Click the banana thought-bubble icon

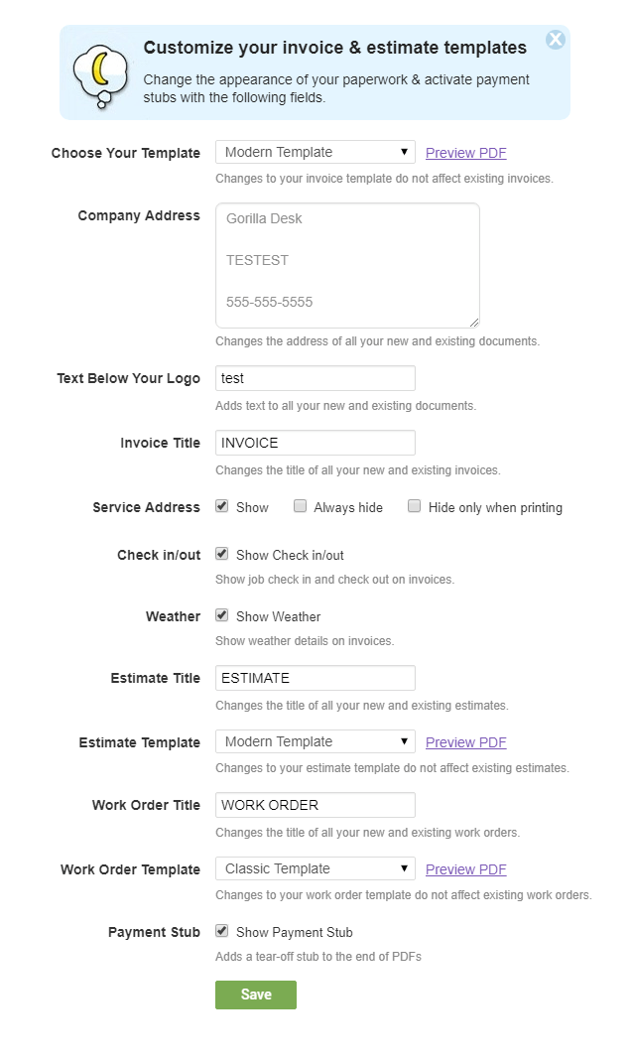pyautogui.click(x=100, y=75)
